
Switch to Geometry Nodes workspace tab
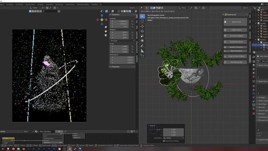(x=83, y=5)
